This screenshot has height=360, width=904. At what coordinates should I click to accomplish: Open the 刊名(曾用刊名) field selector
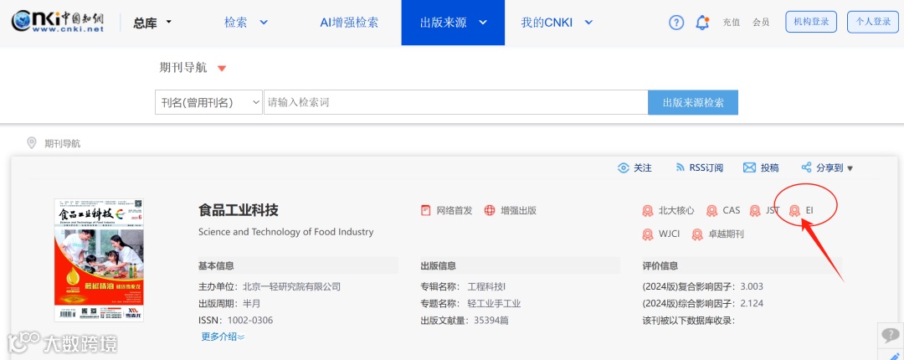pos(208,102)
